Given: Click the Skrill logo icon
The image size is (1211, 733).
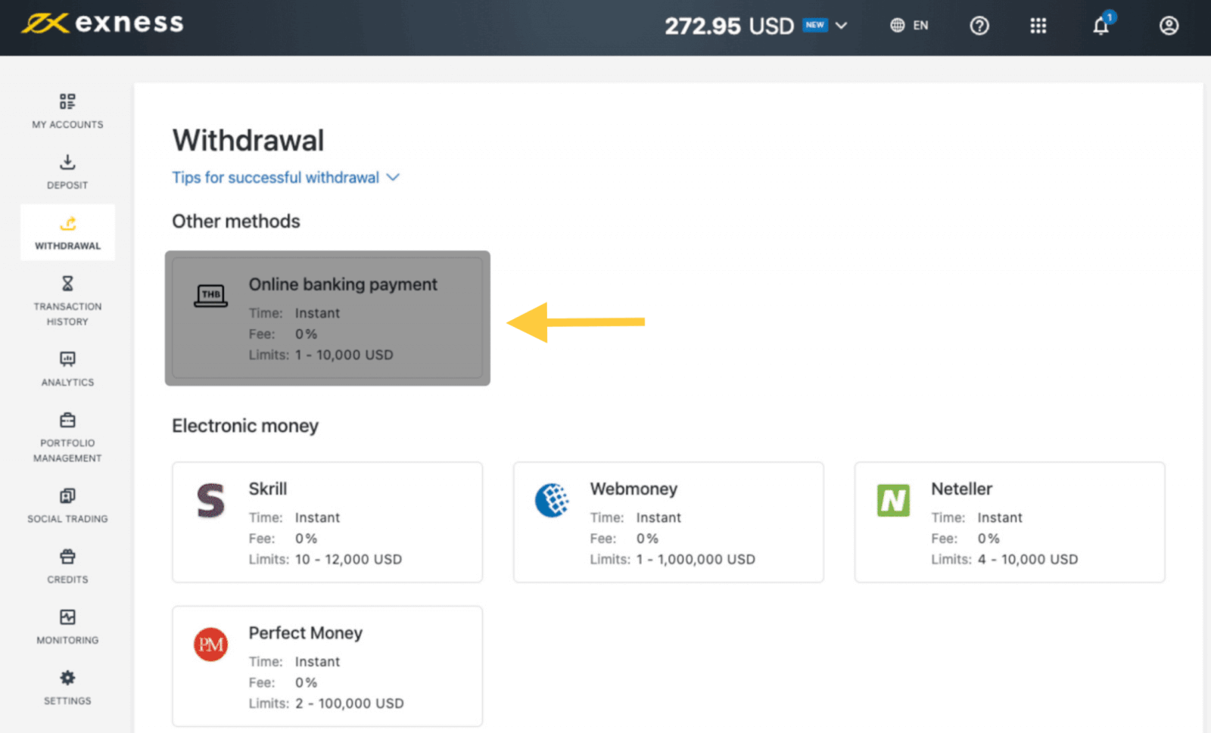Looking at the screenshot, I should (210, 500).
